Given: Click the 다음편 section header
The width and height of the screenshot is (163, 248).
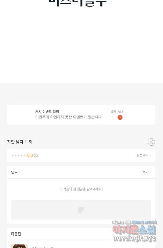Looking at the screenshot, I should [16, 234].
